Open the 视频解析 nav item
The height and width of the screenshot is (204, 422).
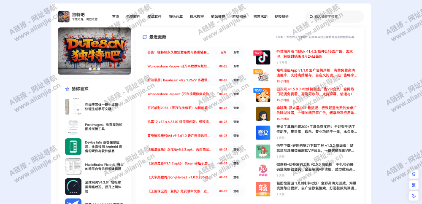point(281,17)
